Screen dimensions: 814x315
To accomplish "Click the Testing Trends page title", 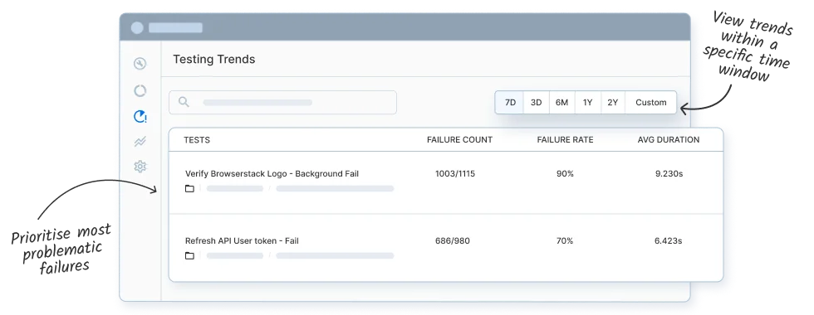I will [214, 59].
